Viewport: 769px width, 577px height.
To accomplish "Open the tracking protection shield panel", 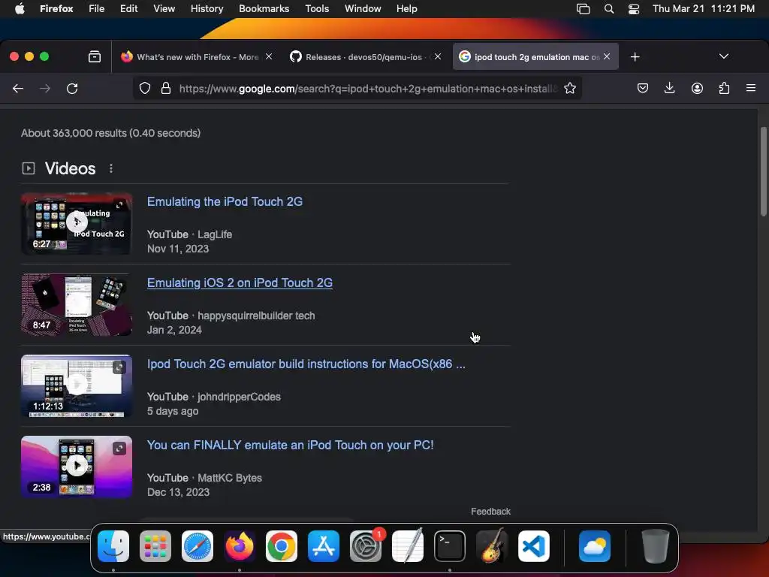I will 145,89.
